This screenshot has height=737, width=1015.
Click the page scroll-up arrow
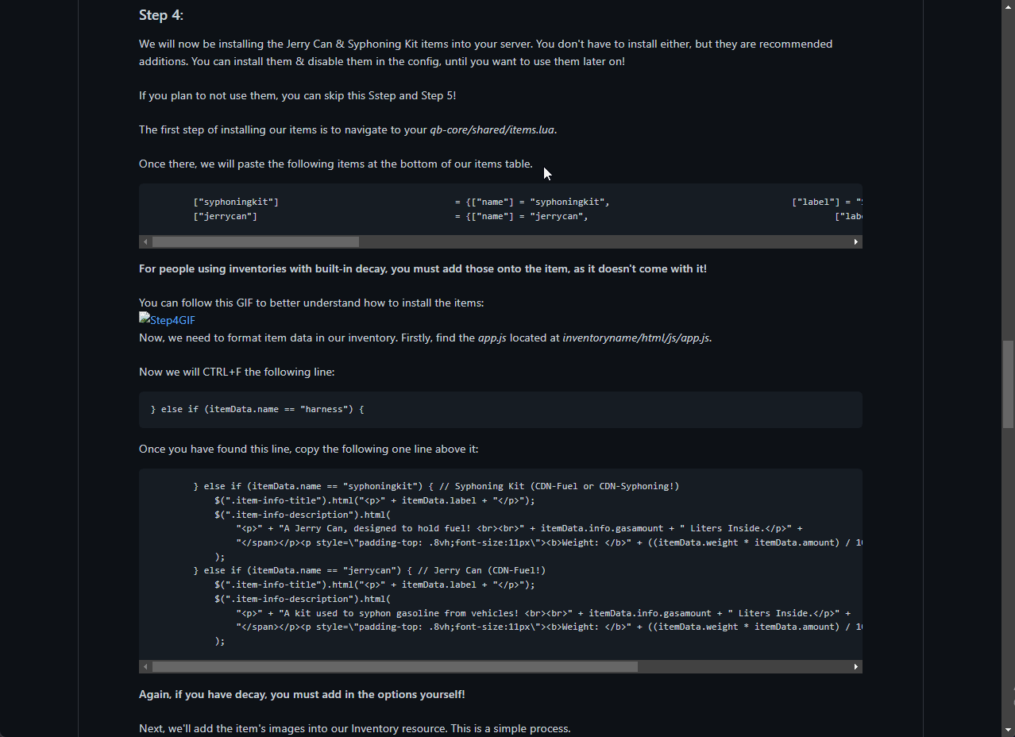pyautogui.click(x=1008, y=6)
